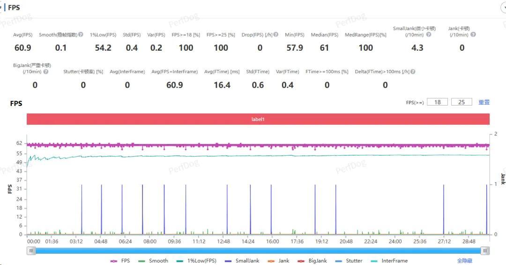Select the red label1 bar above chart
This screenshot has width=506, height=265.
click(258, 119)
